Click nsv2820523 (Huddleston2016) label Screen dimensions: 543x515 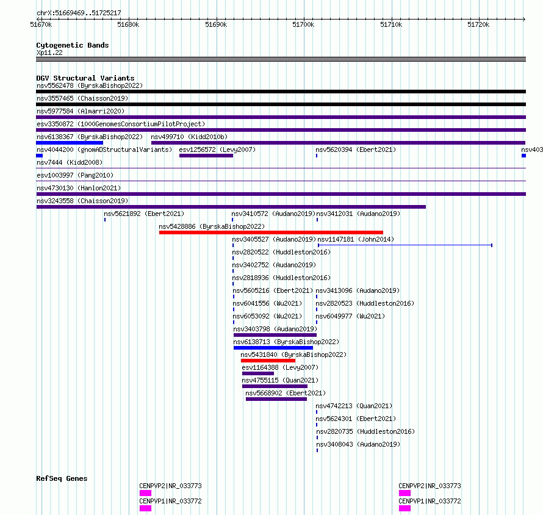click(365, 303)
